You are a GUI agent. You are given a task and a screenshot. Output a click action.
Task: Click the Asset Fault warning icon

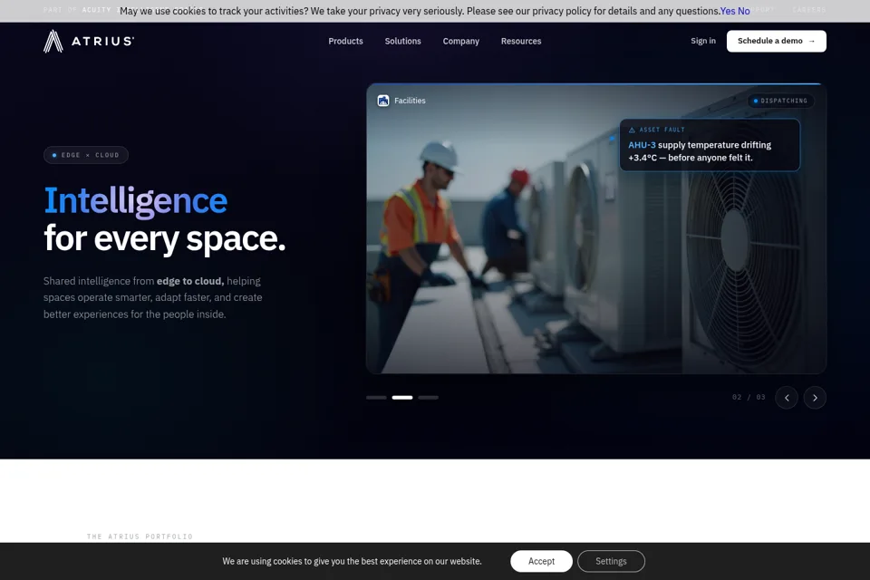[632, 130]
